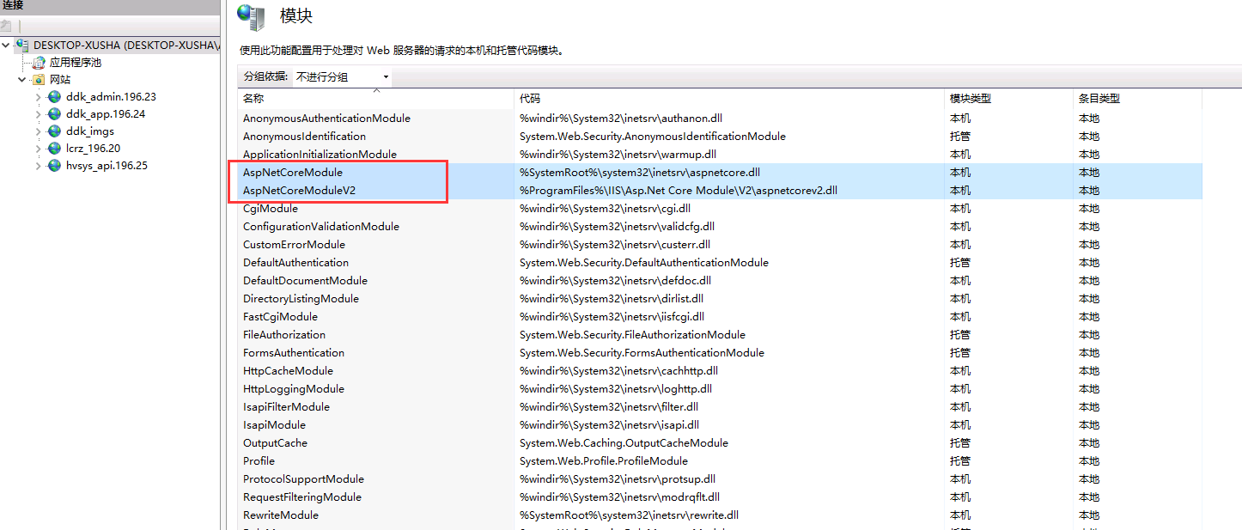The image size is (1242, 530).
Task: Select the FileAuthorization row
Action: tap(720, 335)
